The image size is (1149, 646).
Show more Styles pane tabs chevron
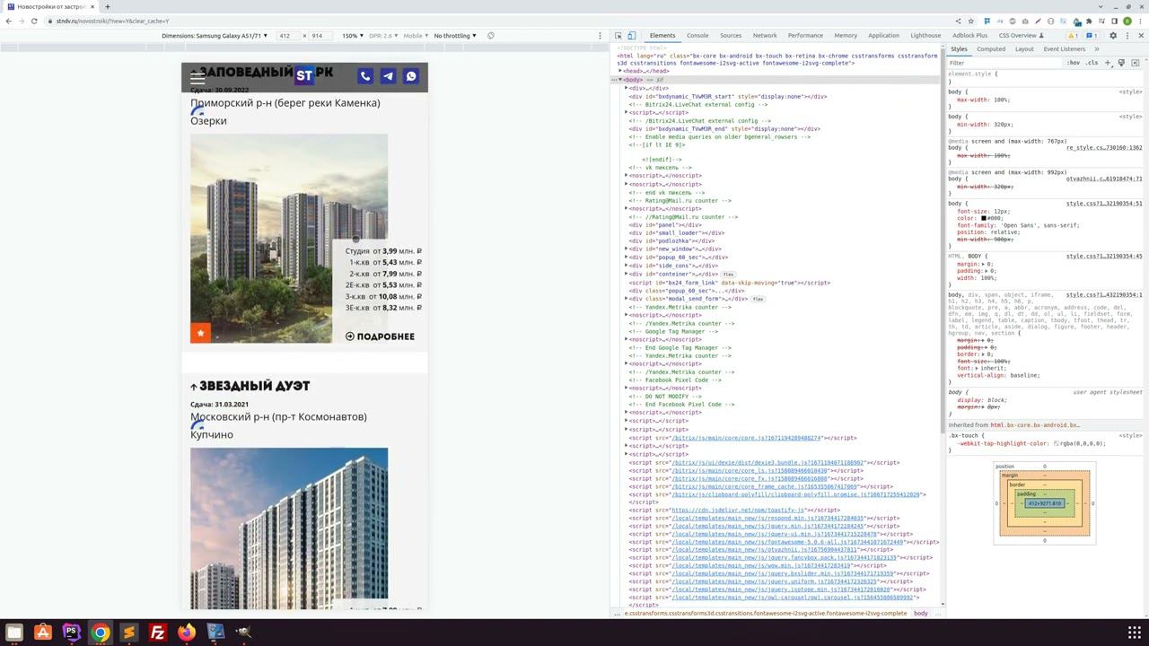[x=1097, y=49]
